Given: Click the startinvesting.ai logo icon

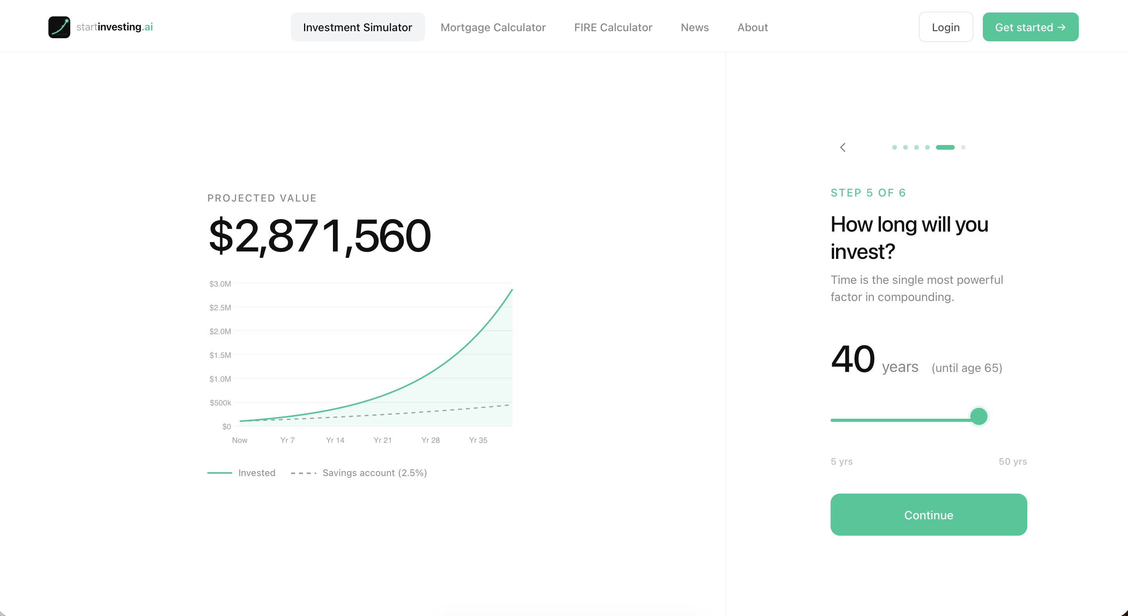Looking at the screenshot, I should click(59, 27).
